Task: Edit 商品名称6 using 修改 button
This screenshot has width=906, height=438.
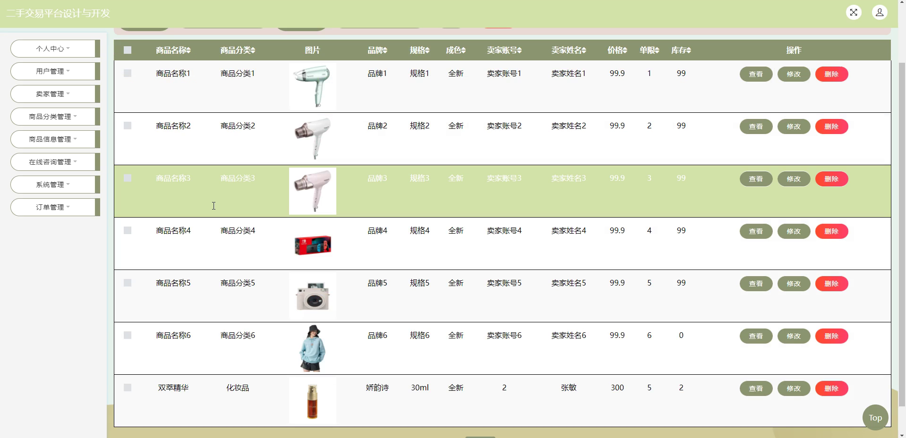Action: click(794, 336)
